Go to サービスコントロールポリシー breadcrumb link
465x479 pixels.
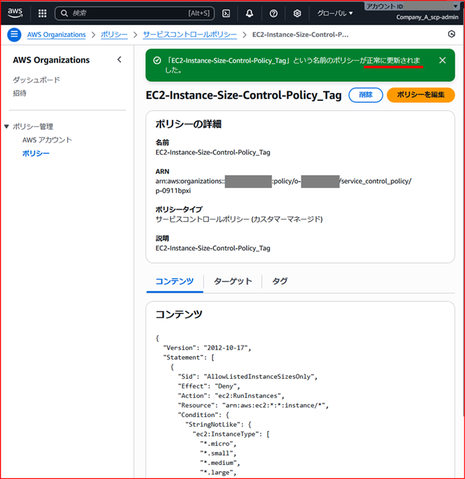189,34
